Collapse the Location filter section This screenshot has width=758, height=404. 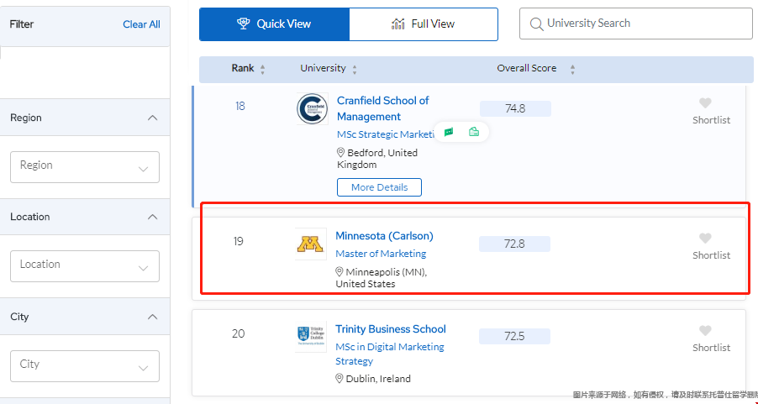pyautogui.click(x=152, y=217)
